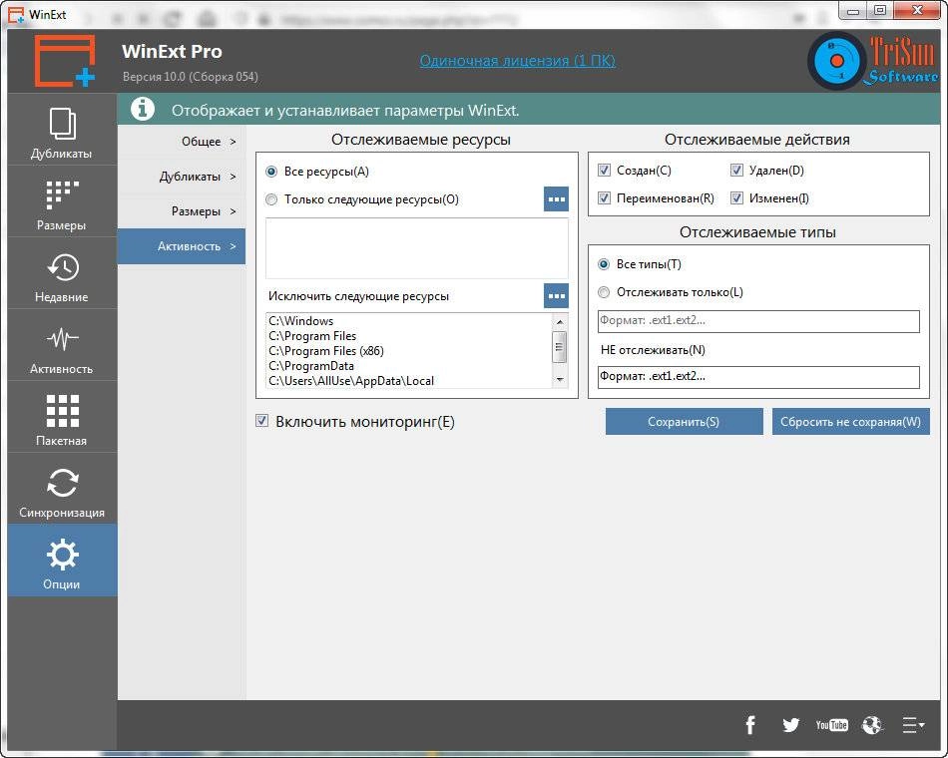Viewport: 948px width, 758px height.
Task: Toggle the 'Создан(C)' checkbox
Action: tap(604, 170)
